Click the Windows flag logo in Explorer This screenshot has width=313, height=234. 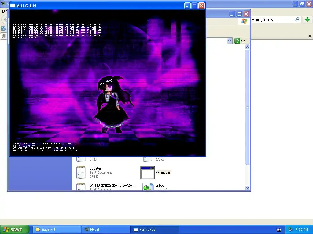click(244, 21)
